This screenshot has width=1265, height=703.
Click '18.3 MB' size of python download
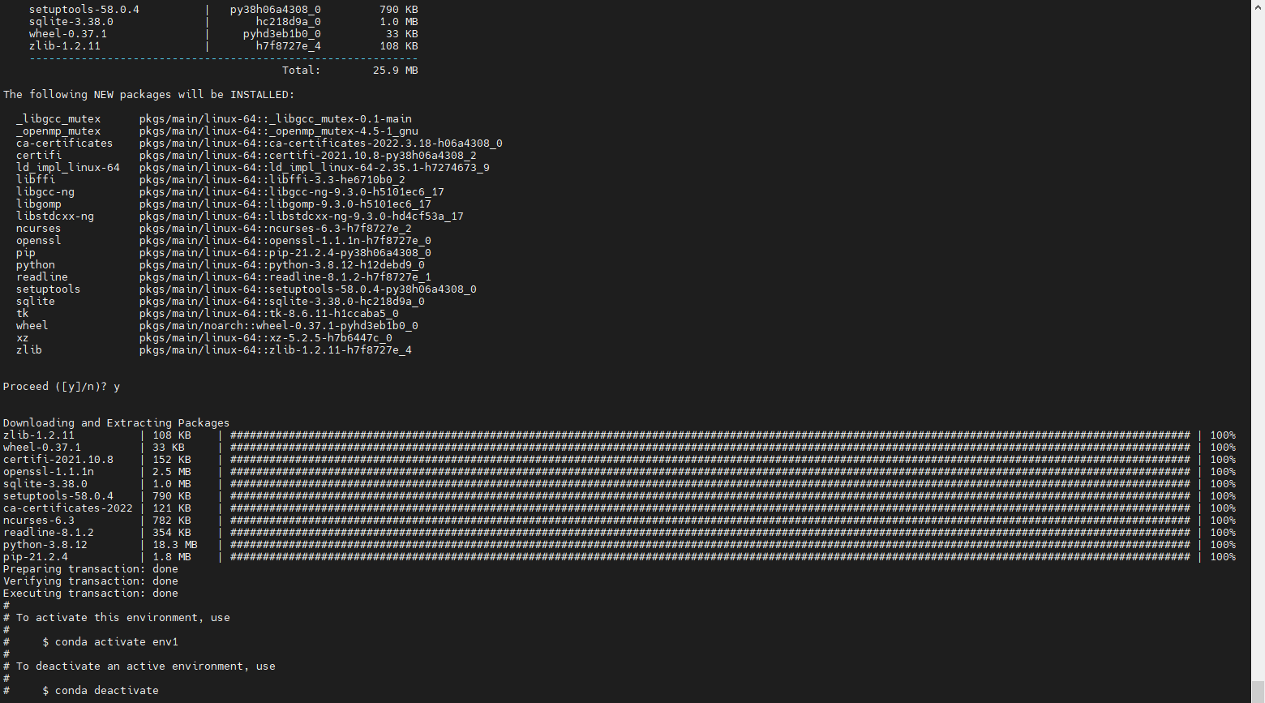point(175,545)
